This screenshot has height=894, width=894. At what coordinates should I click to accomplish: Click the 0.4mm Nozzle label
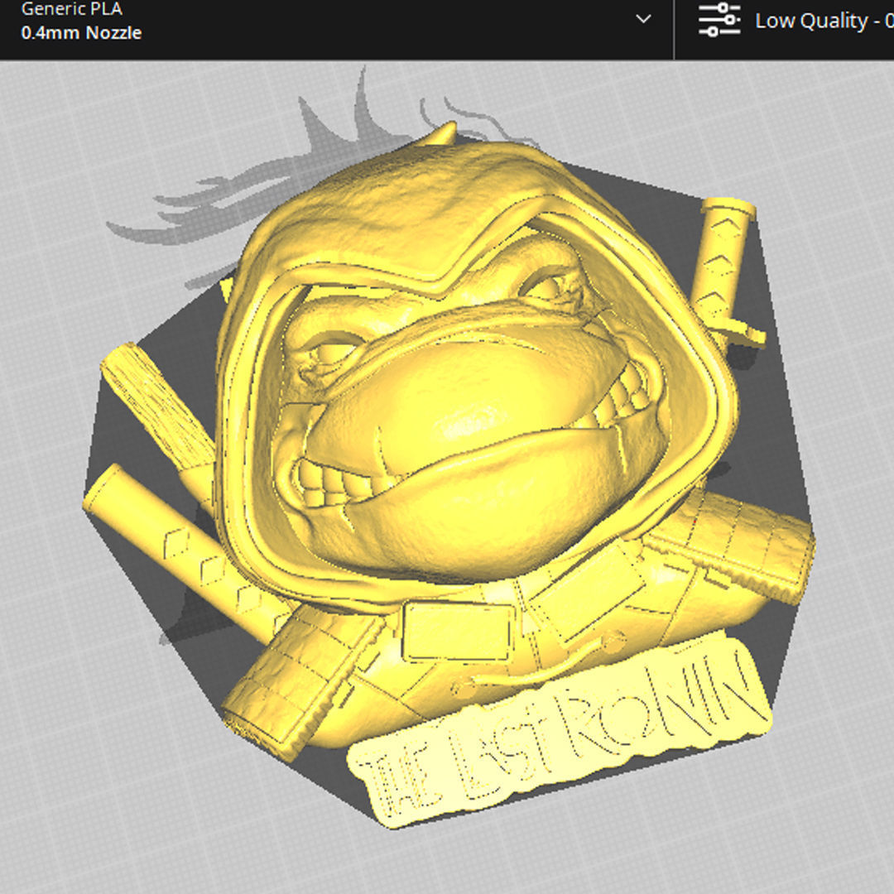81,33
